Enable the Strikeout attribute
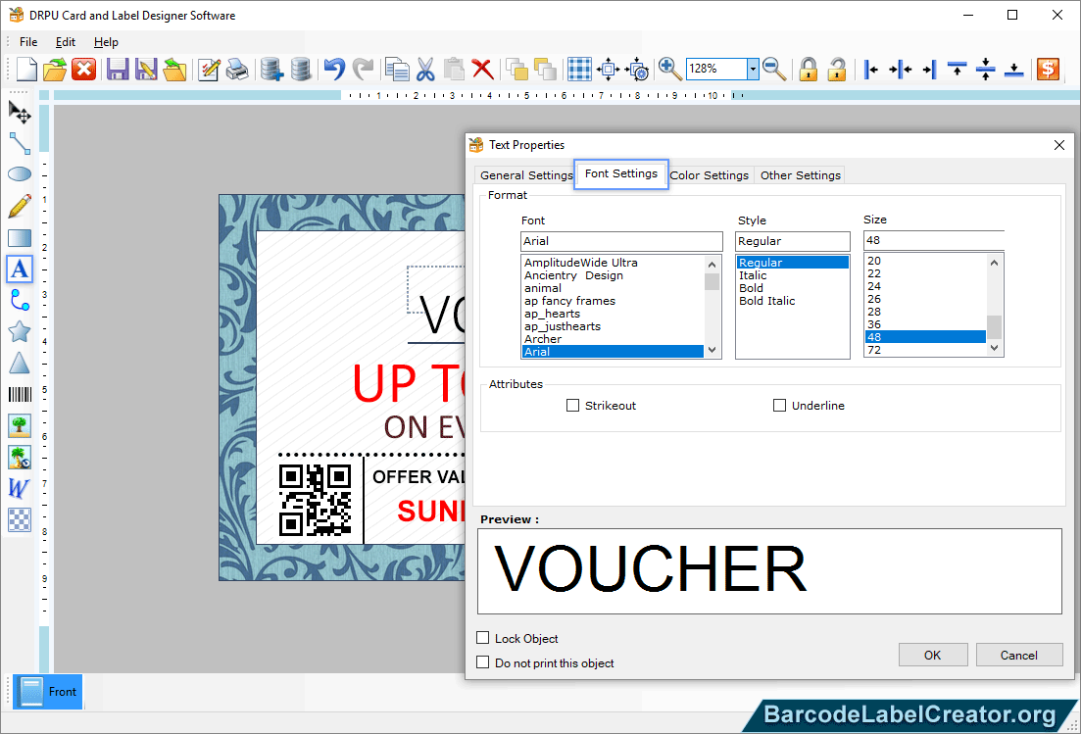This screenshot has height=734, width=1081. [572, 406]
